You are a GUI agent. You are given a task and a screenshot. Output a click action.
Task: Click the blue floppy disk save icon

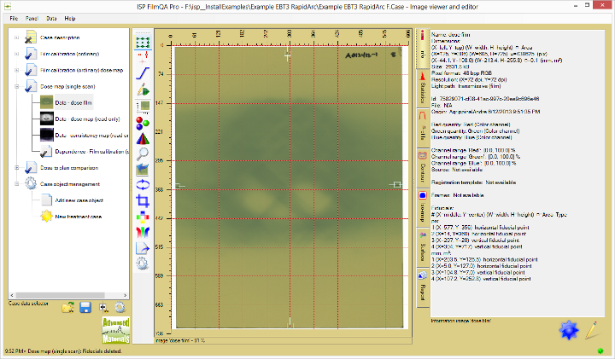85,308
